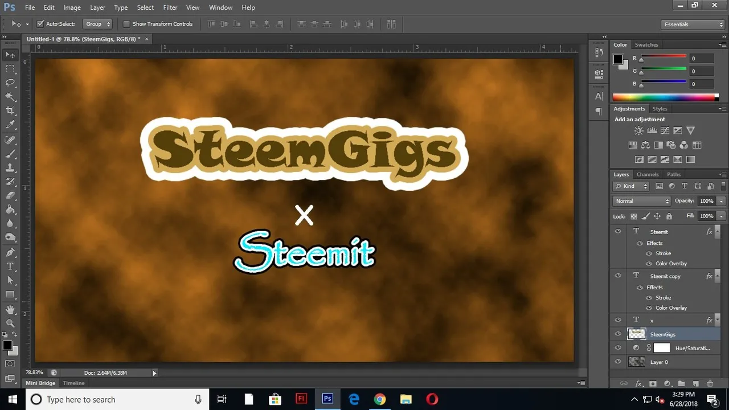The height and width of the screenshot is (410, 729).
Task: Select the Magic Wand tool
Action: pyautogui.click(x=10, y=97)
